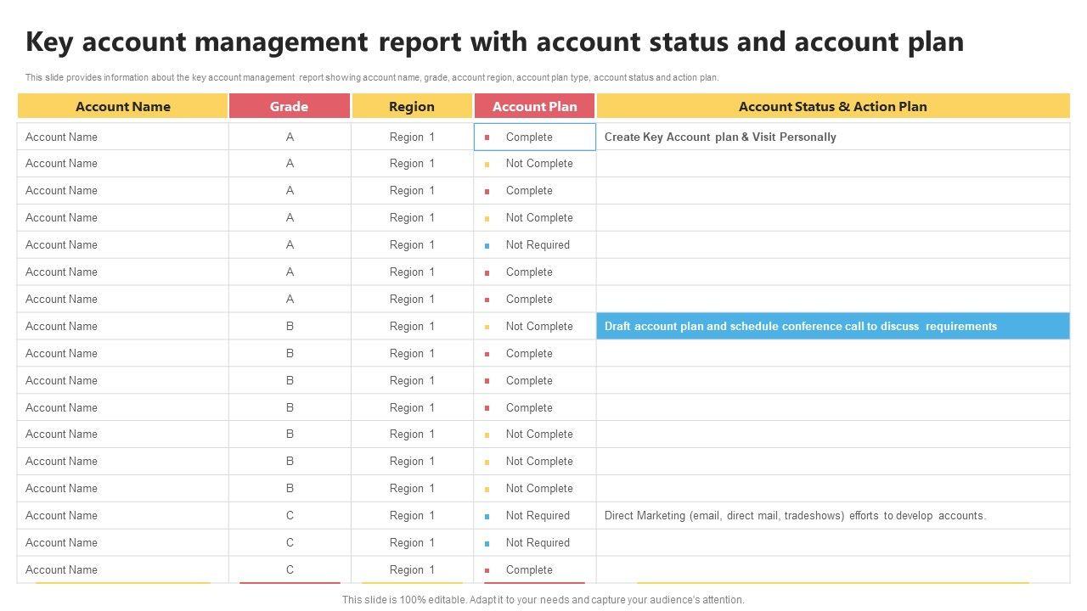The width and height of the screenshot is (1087, 611).
Task: Click the slide title about key account management
Action: point(494,42)
